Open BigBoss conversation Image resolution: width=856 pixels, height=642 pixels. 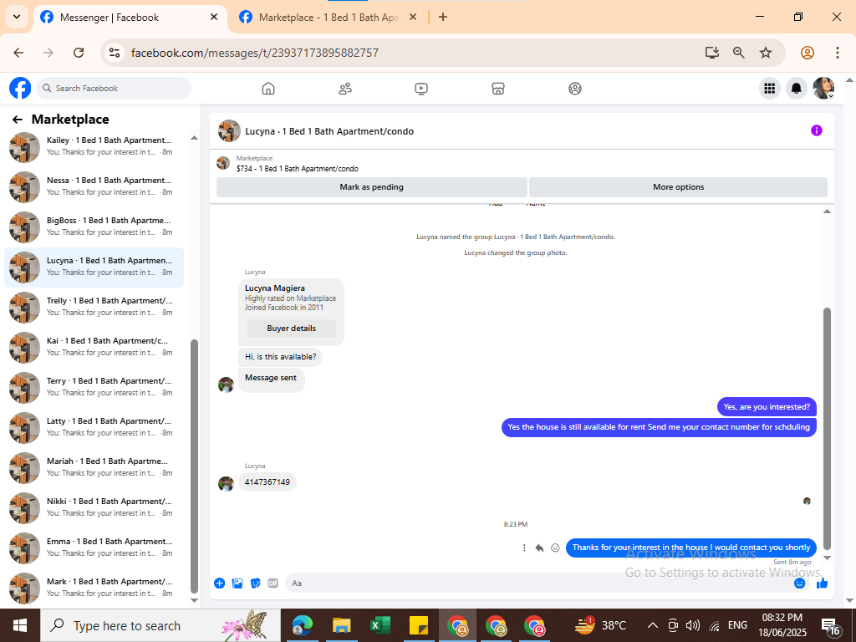(94, 227)
